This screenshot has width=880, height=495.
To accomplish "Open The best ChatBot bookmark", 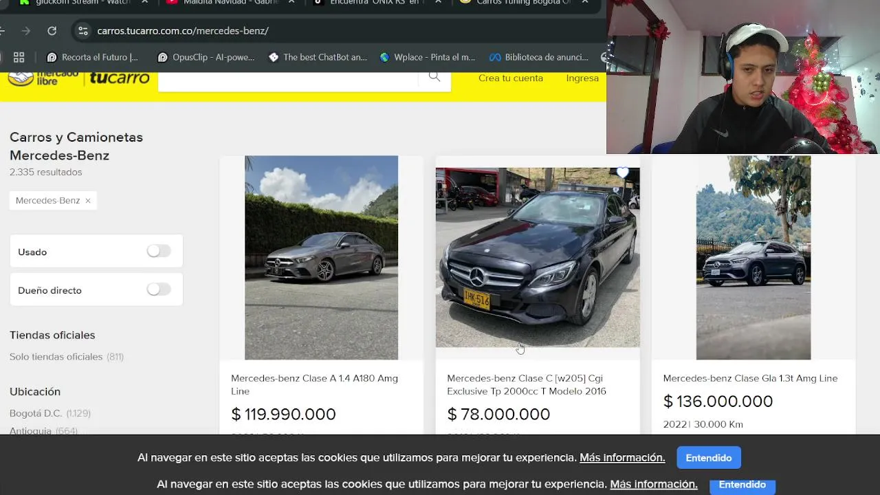I will [318, 57].
